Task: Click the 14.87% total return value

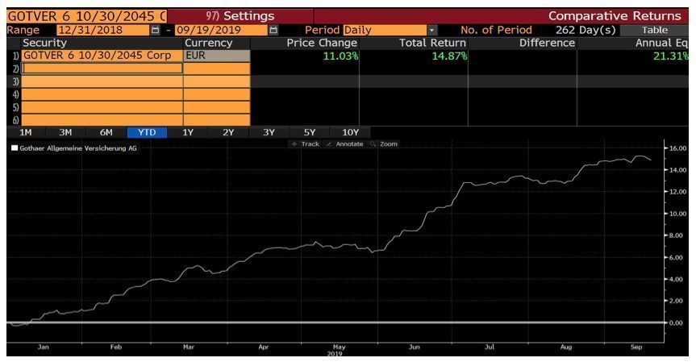Action: click(x=449, y=56)
